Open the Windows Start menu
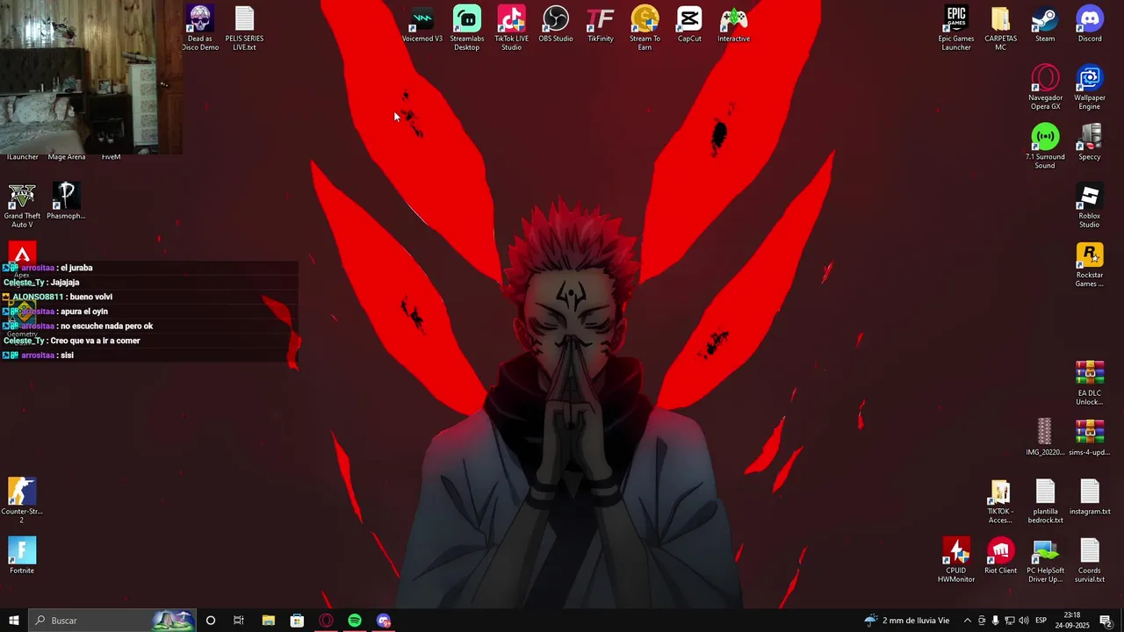The image size is (1124, 632). point(14,621)
